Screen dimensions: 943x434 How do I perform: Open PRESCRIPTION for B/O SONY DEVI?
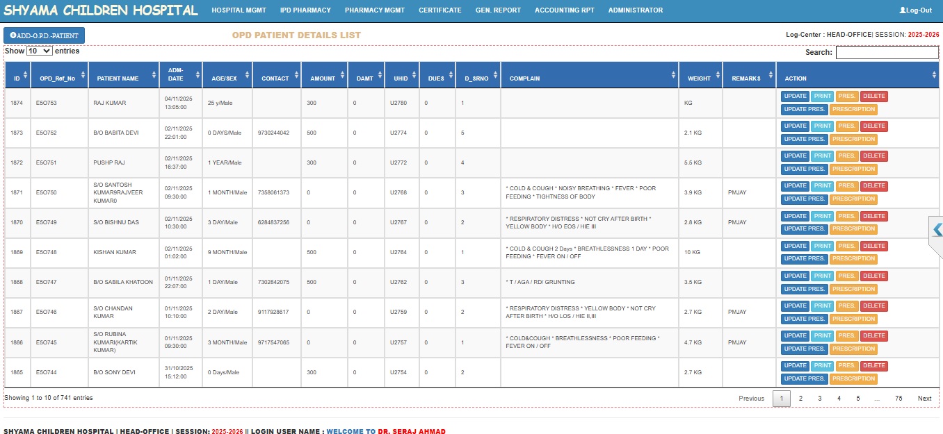click(x=853, y=379)
